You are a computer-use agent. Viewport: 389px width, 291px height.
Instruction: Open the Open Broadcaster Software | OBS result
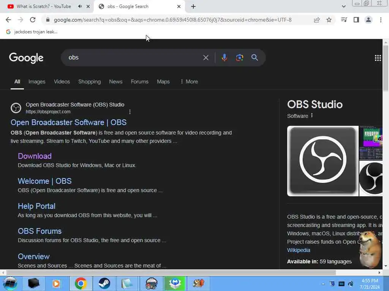click(68, 122)
